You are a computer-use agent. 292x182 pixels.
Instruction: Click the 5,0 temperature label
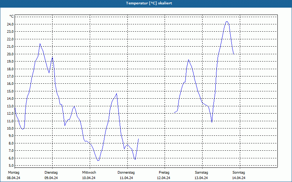11,166
